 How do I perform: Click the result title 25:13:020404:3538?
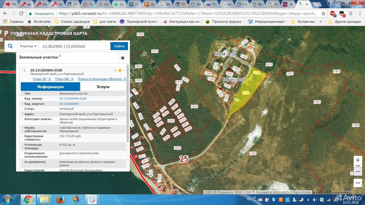(x=46, y=70)
